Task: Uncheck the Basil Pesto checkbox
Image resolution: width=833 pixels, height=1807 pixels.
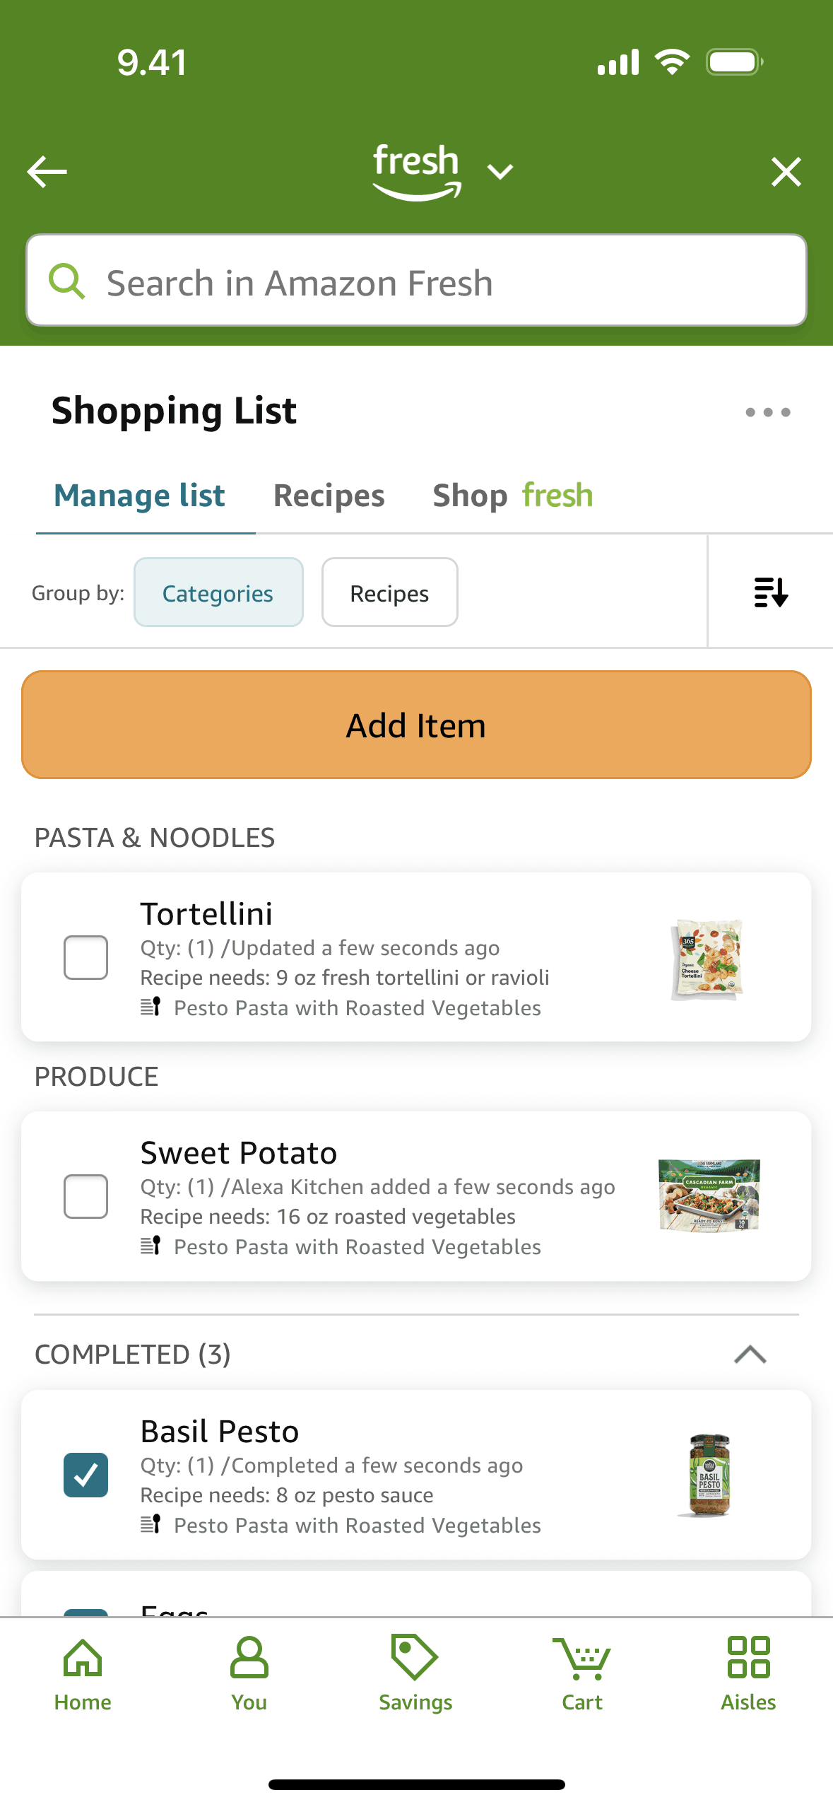Action: (85, 1475)
